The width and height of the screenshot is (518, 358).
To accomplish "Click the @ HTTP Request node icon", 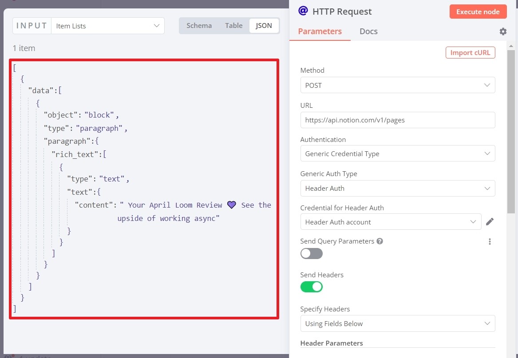I will click(303, 12).
